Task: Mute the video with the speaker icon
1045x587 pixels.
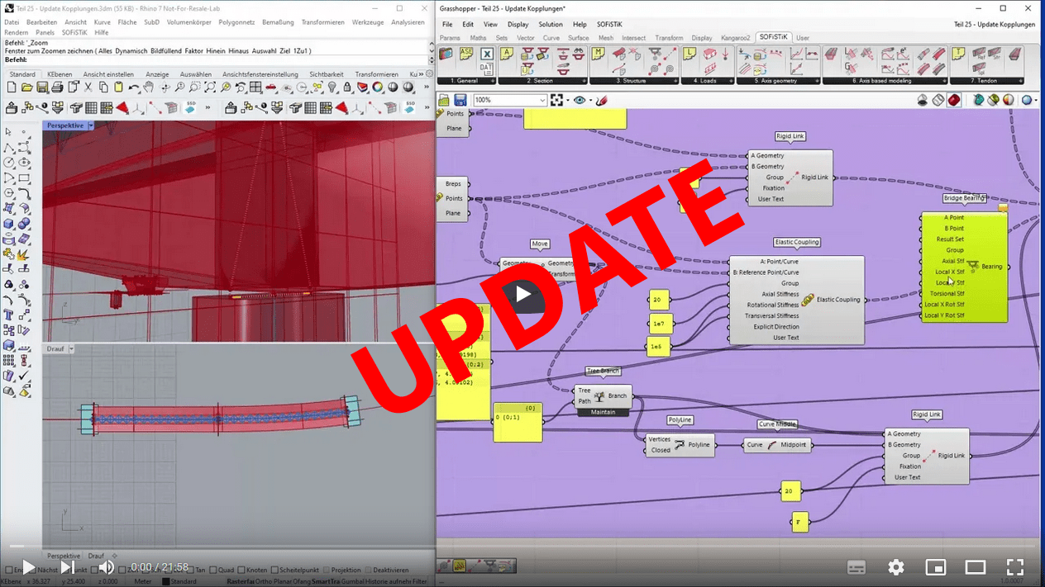Action: click(x=107, y=567)
